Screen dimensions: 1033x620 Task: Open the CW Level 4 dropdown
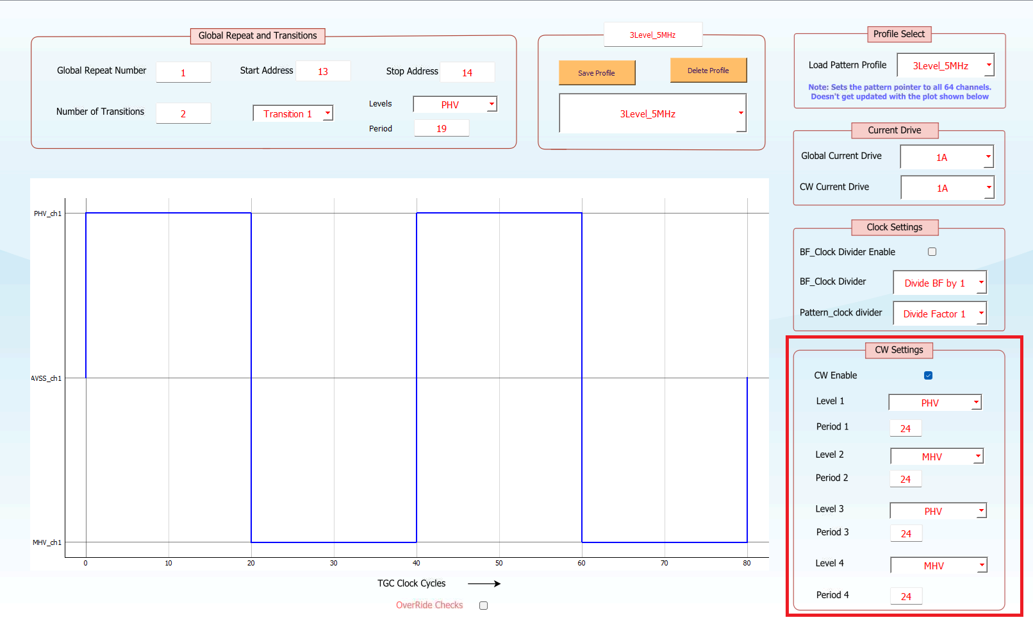[x=938, y=566]
